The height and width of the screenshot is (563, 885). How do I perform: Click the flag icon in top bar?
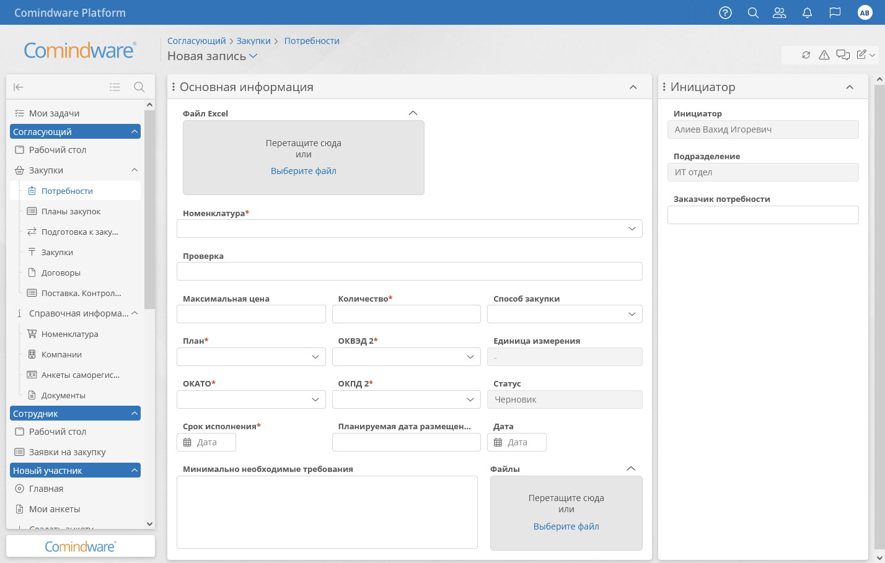click(835, 12)
